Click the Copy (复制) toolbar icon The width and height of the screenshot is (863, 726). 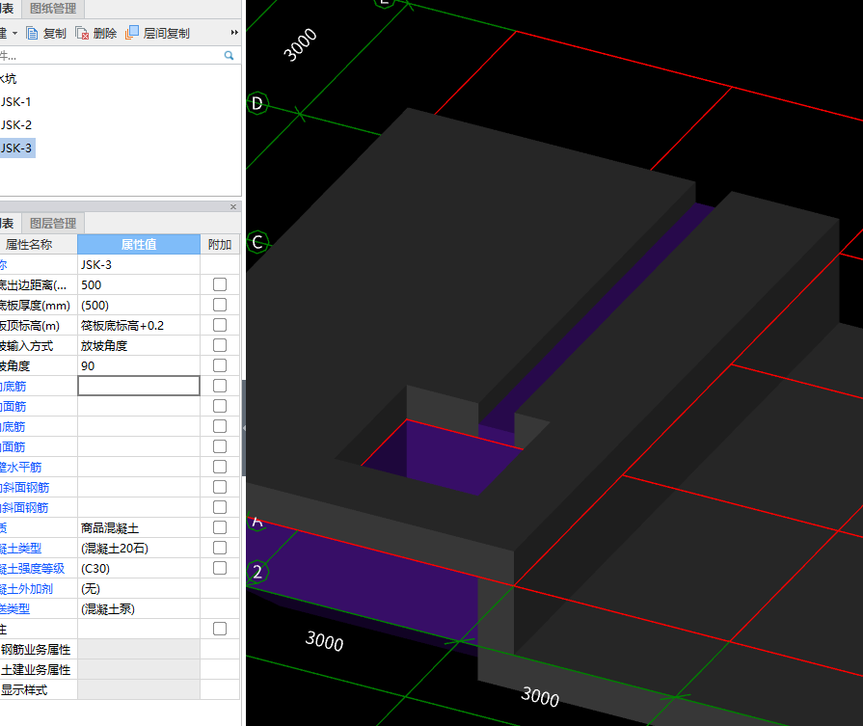(32, 34)
